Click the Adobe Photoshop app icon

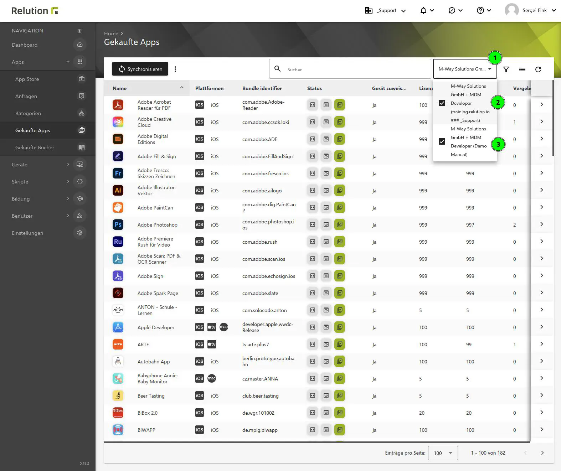point(118,225)
